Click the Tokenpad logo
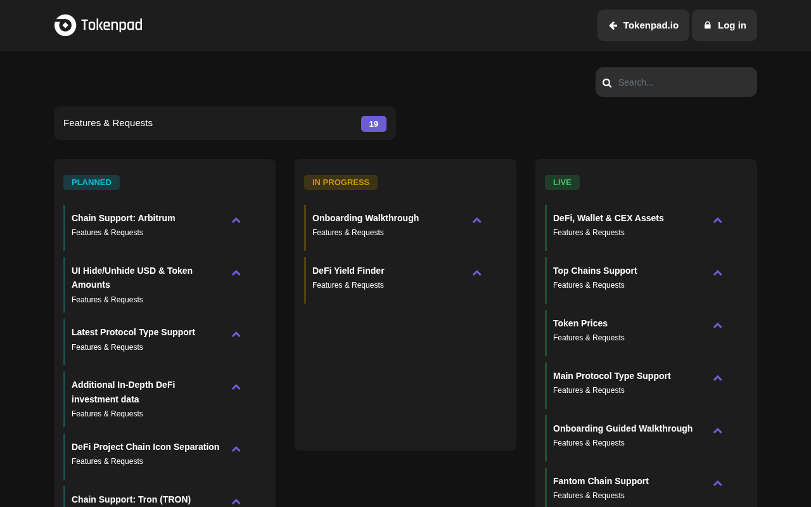Viewport: 811px width, 507px height. point(98,25)
